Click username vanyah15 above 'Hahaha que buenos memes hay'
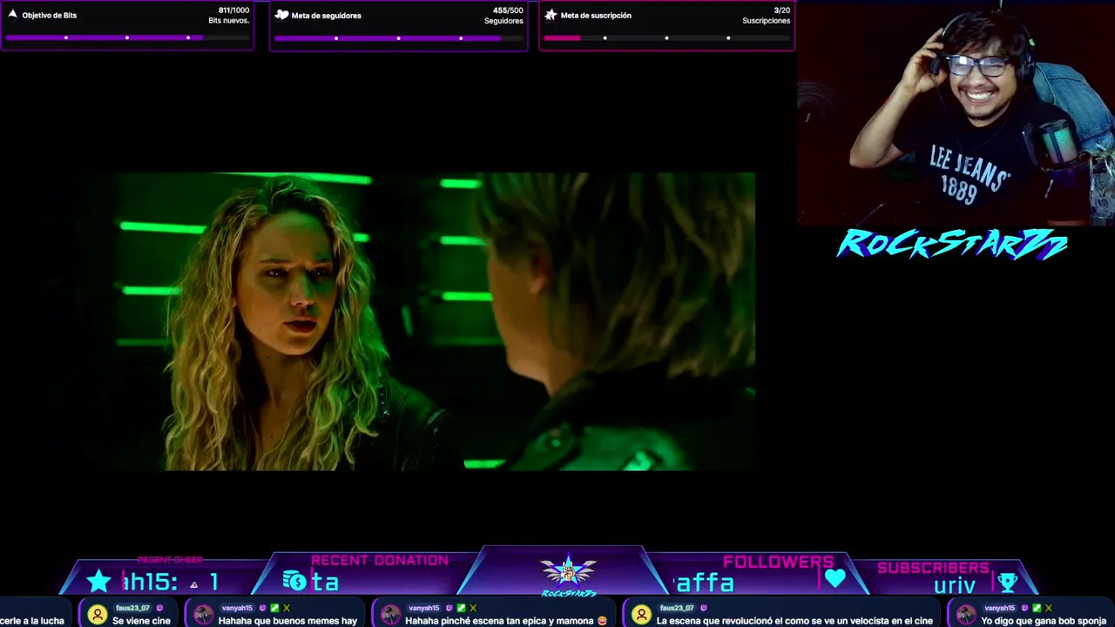The image size is (1115, 627). [x=238, y=608]
